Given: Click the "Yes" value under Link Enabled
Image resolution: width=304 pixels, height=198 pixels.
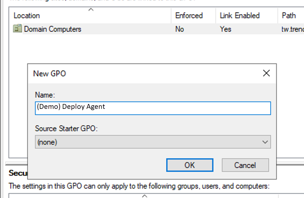Looking at the screenshot, I should (225, 29).
